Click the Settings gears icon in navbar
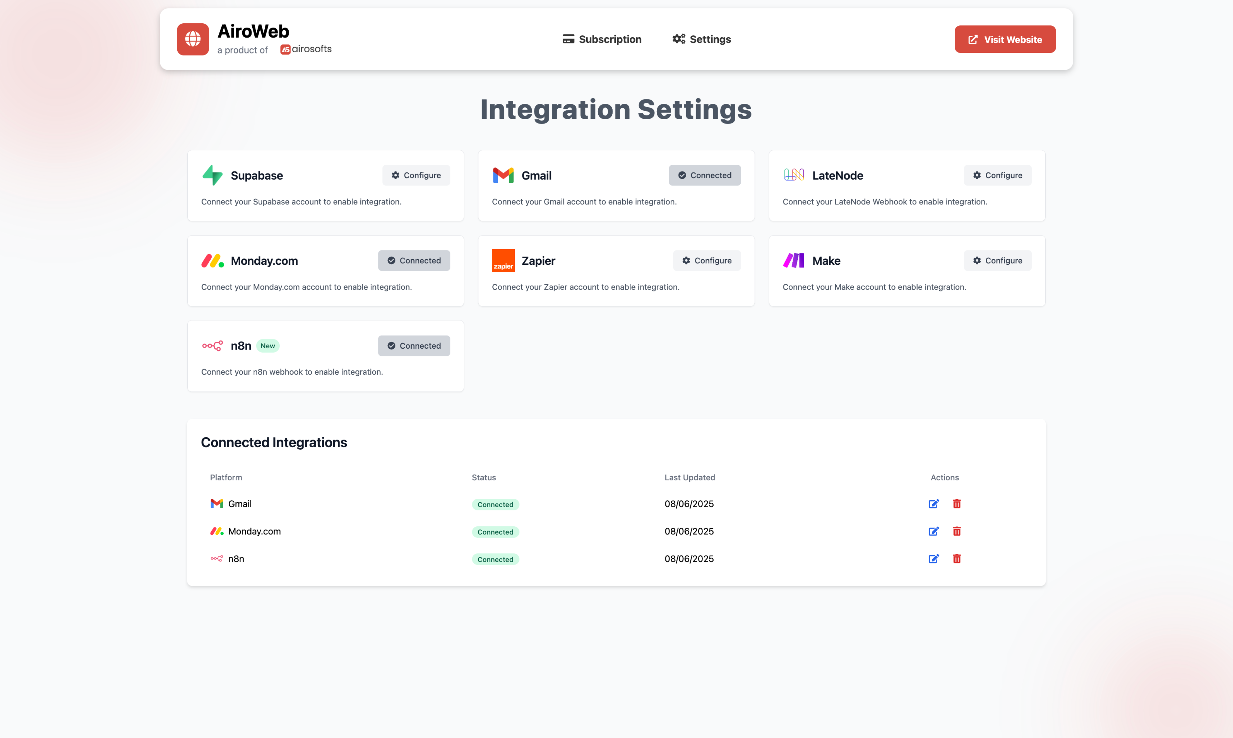1233x738 pixels. click(679, 39)
